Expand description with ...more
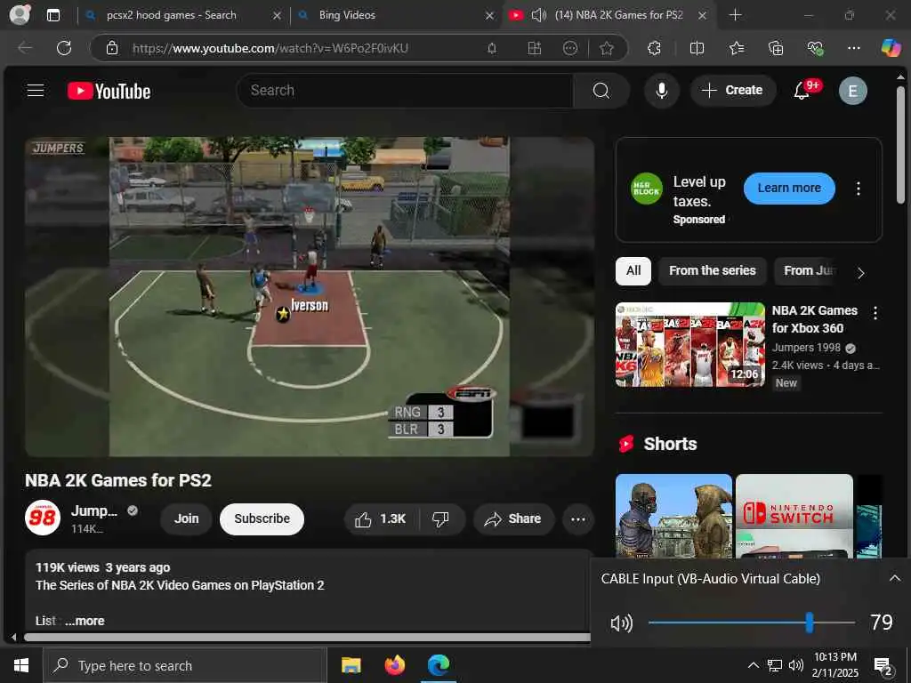 tap(85, 621)
